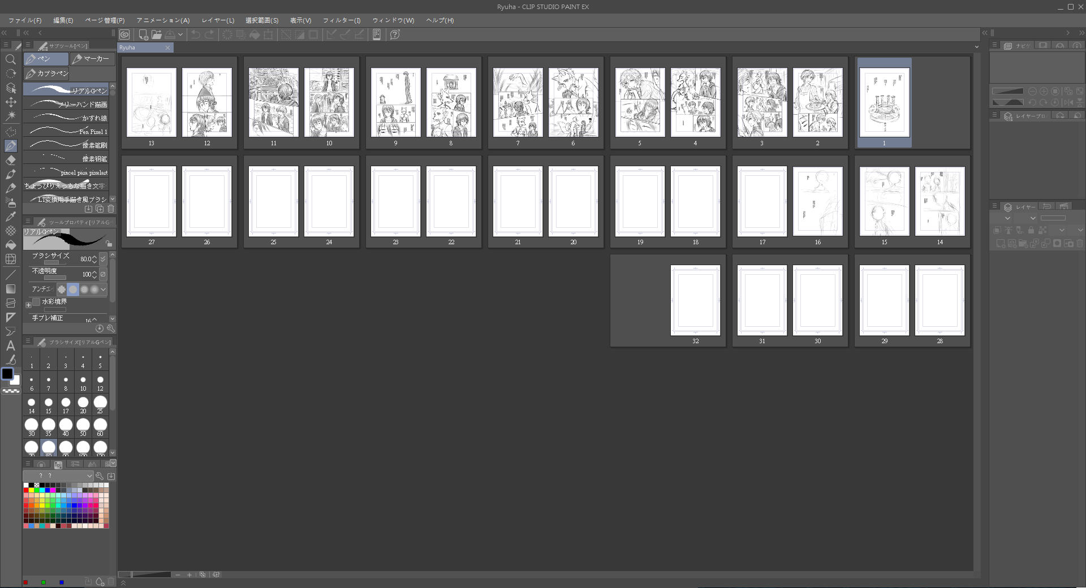Select the Gradient tool
Screen dimensions: 1086x588
tap(10, 289)
